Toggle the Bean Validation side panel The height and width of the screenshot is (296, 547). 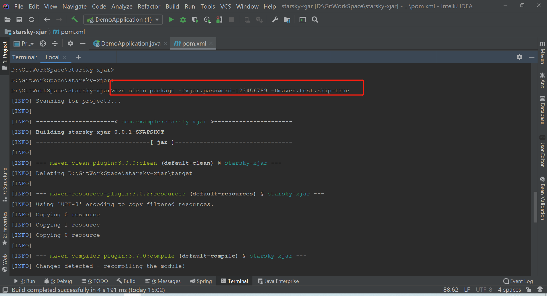coord(542,198)
